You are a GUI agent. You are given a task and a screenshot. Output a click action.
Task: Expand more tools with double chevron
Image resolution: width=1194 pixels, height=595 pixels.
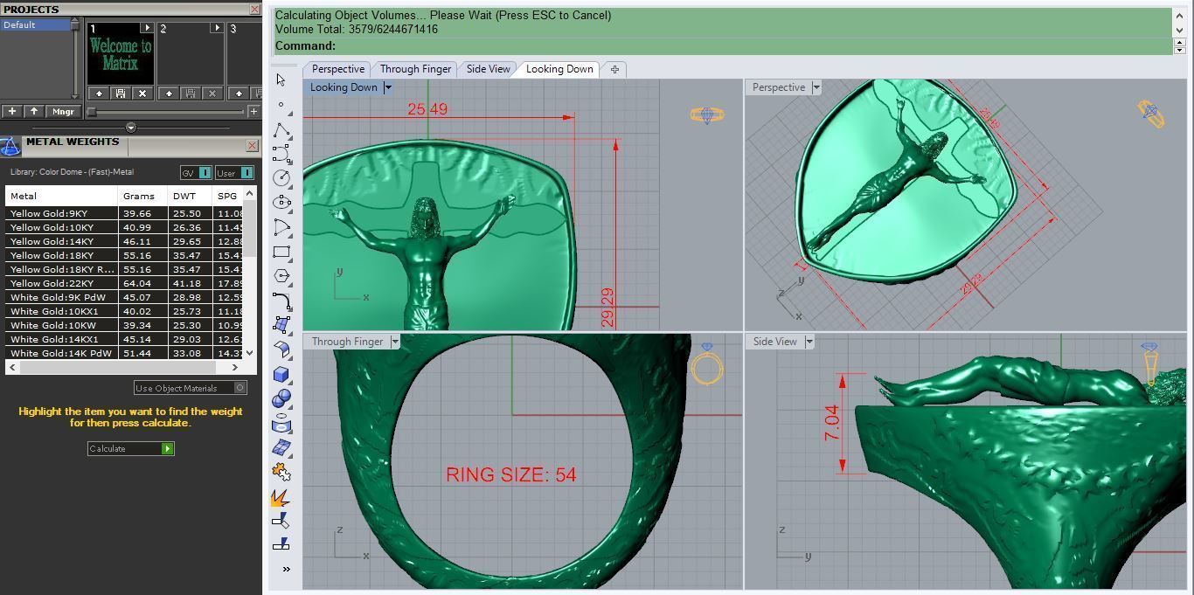[286, 569]
